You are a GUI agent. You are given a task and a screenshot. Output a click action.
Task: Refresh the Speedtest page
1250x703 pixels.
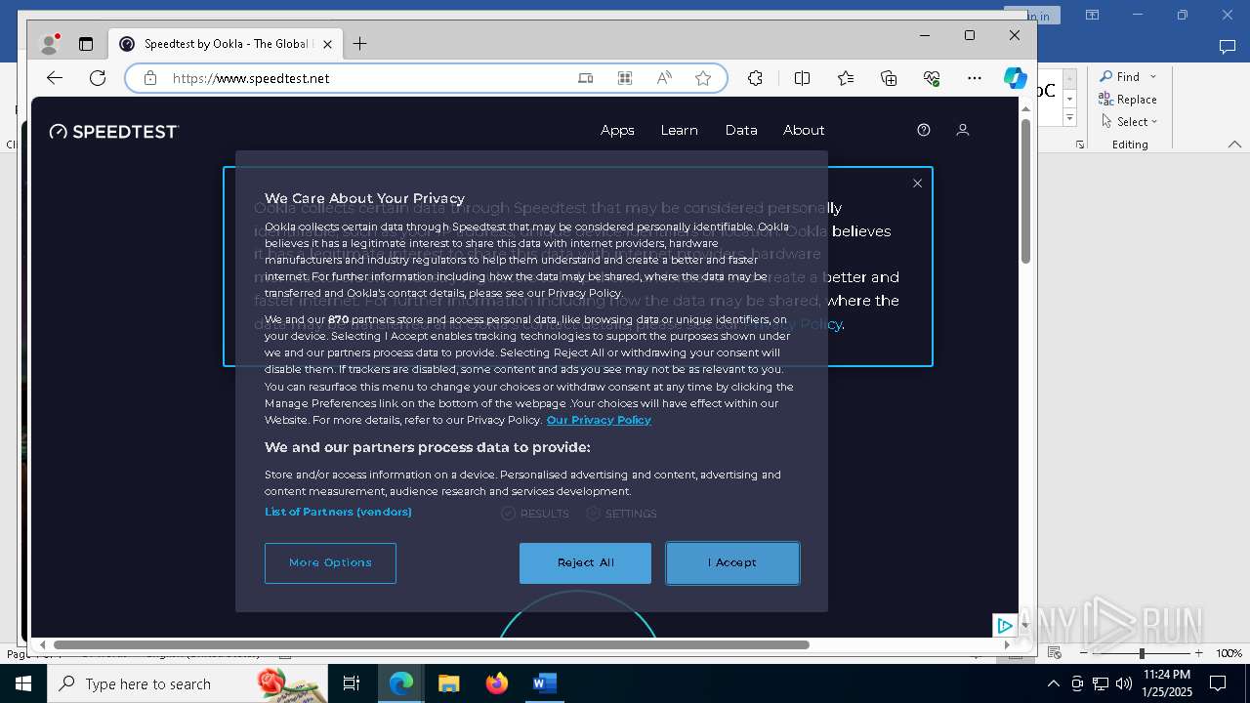(98, 78)
